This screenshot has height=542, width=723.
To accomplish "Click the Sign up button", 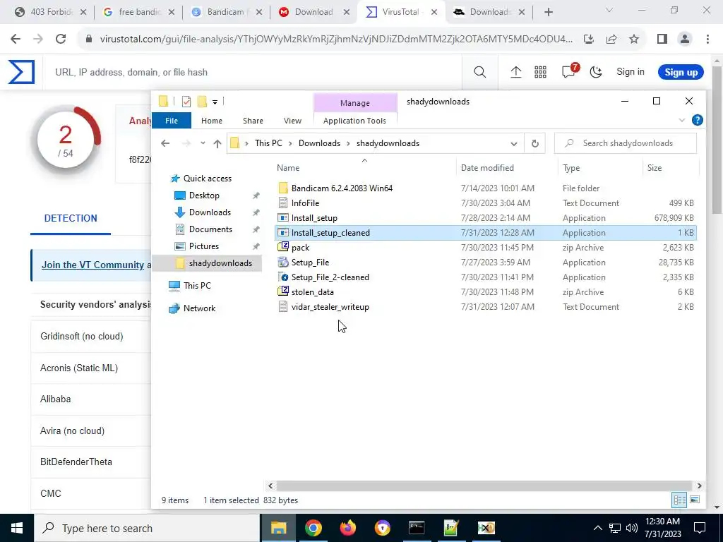I will click(x=681, y=72).
